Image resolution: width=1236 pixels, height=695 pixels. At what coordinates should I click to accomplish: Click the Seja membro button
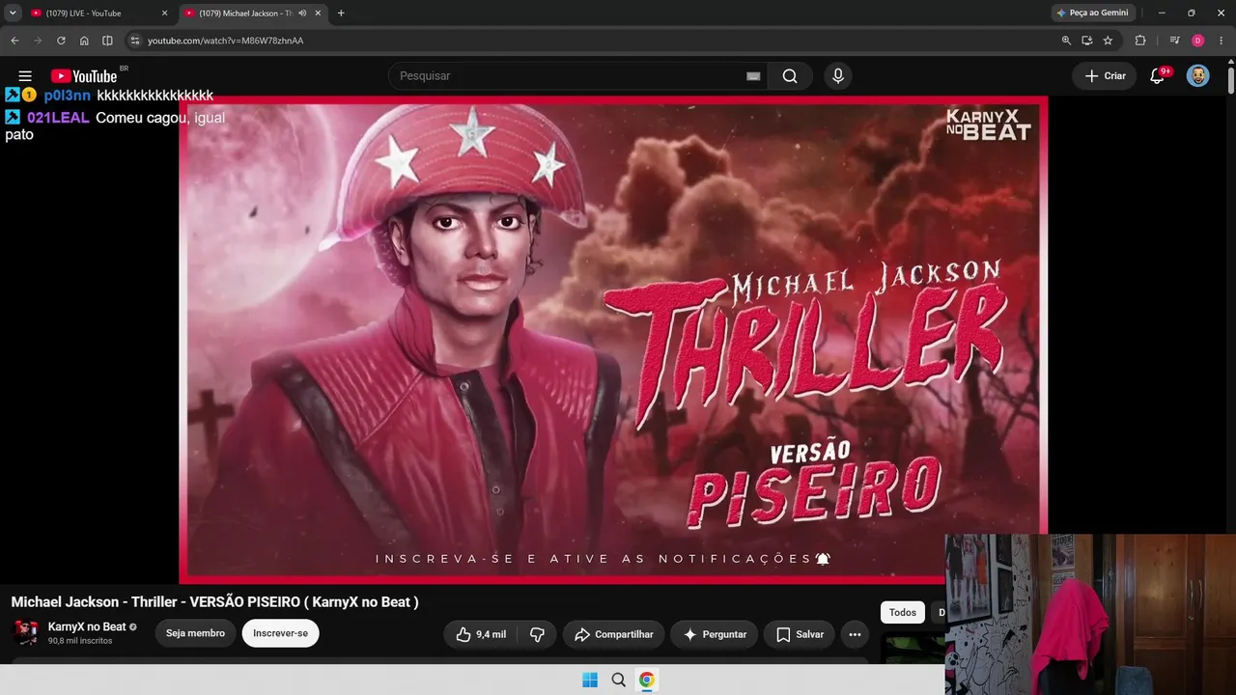195,633
